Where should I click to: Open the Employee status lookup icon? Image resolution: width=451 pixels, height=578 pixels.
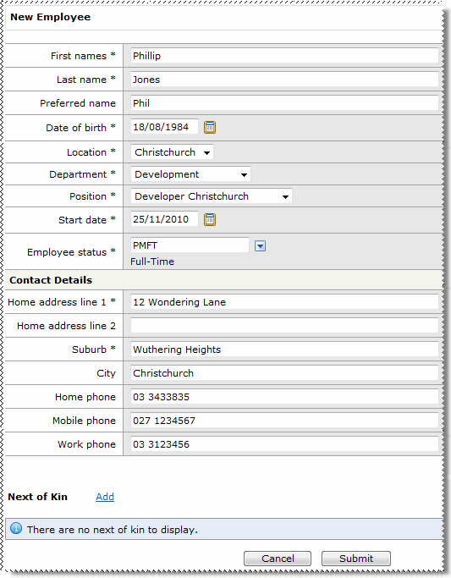coord(260,246)
